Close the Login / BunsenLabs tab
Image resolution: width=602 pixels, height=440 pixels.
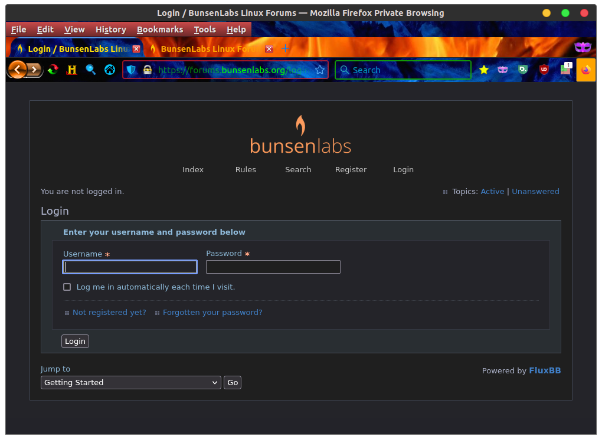click(136, 49)
